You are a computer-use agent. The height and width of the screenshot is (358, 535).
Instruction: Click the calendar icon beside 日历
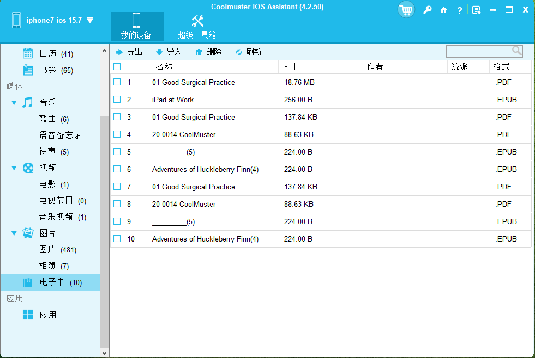tap(28, 53)
